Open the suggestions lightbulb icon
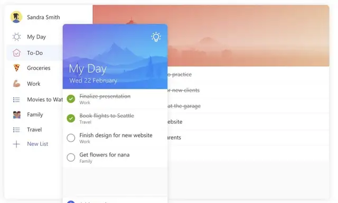Image resolution: width=338 pixels, height=203 pixels. point(156,37)
